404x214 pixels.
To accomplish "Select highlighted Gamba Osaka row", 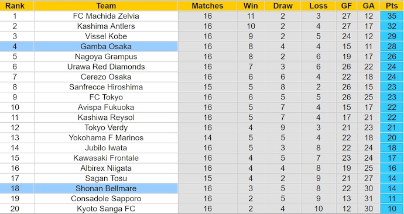I will 89,46.
